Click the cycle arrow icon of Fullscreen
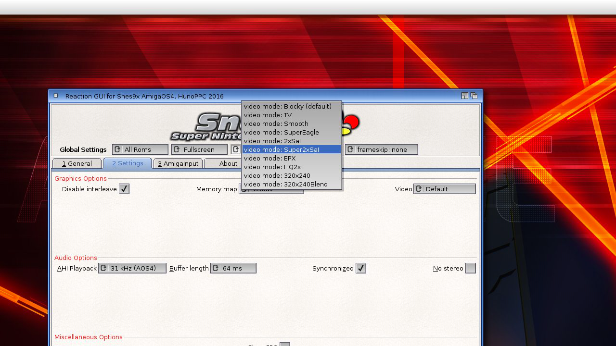 [177, 149]
